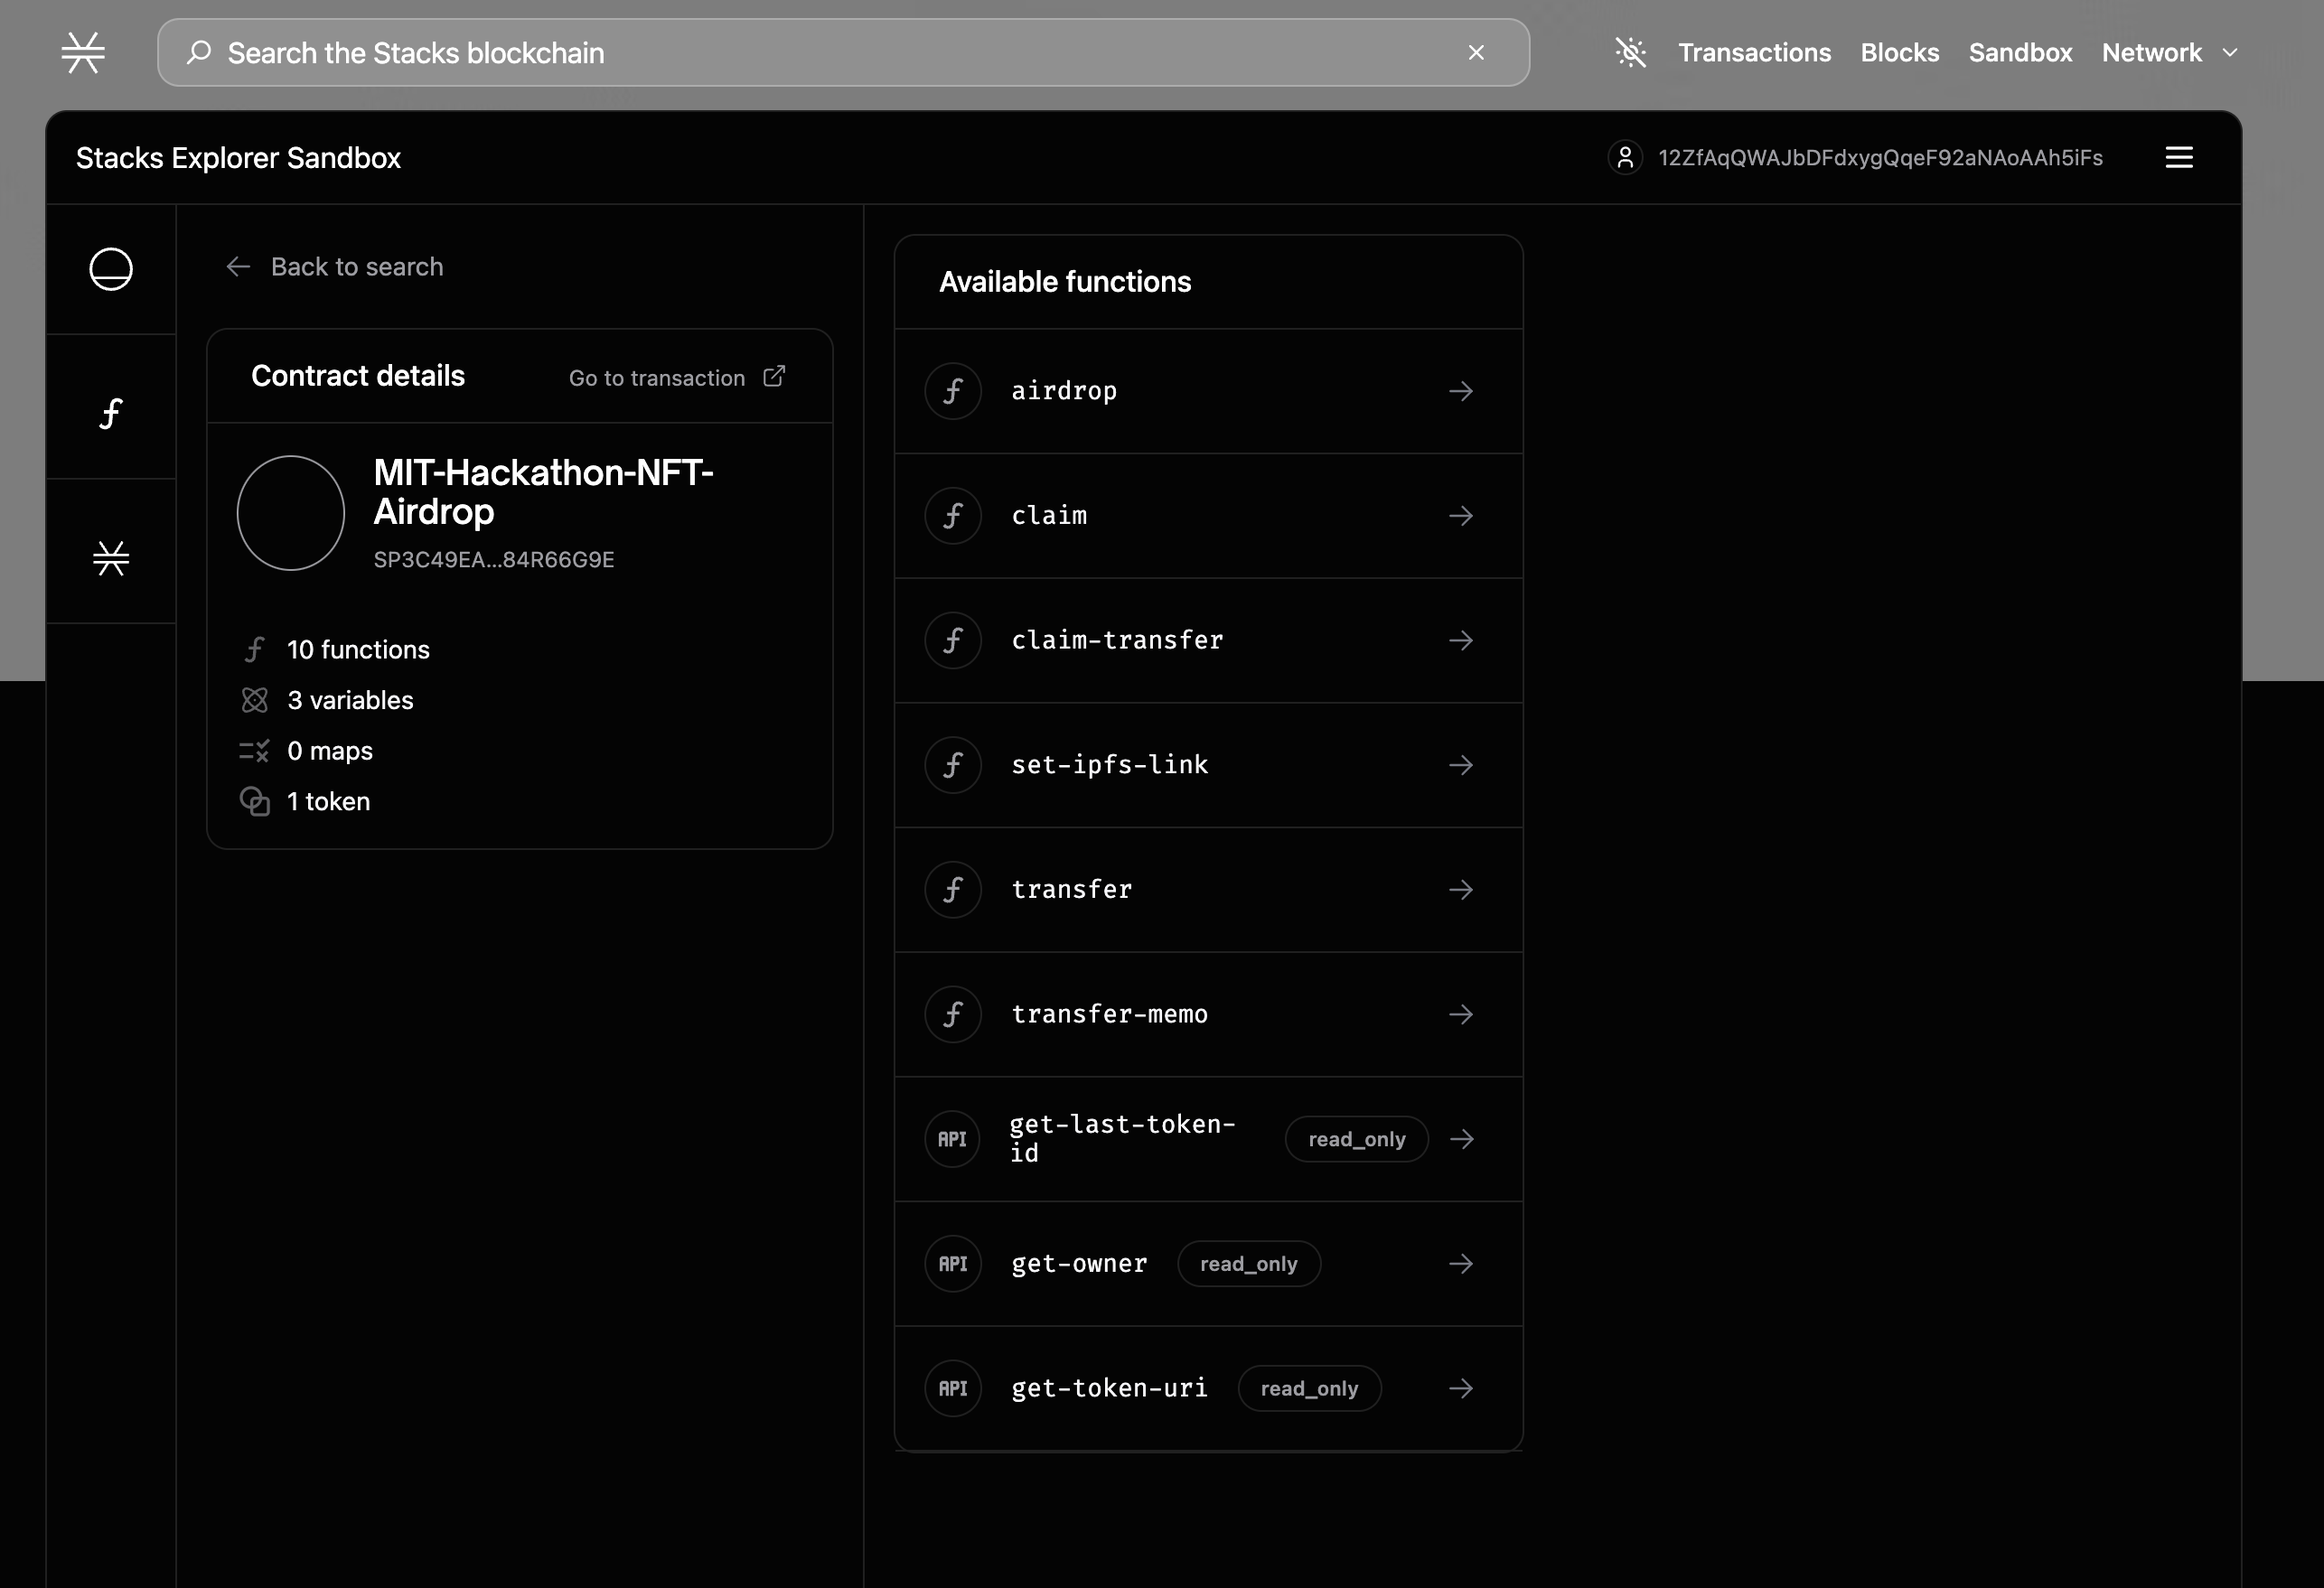Select the Stacks faucet sidebar icon
Viewport: 2324px width, 1588px height.
[111, 558]
